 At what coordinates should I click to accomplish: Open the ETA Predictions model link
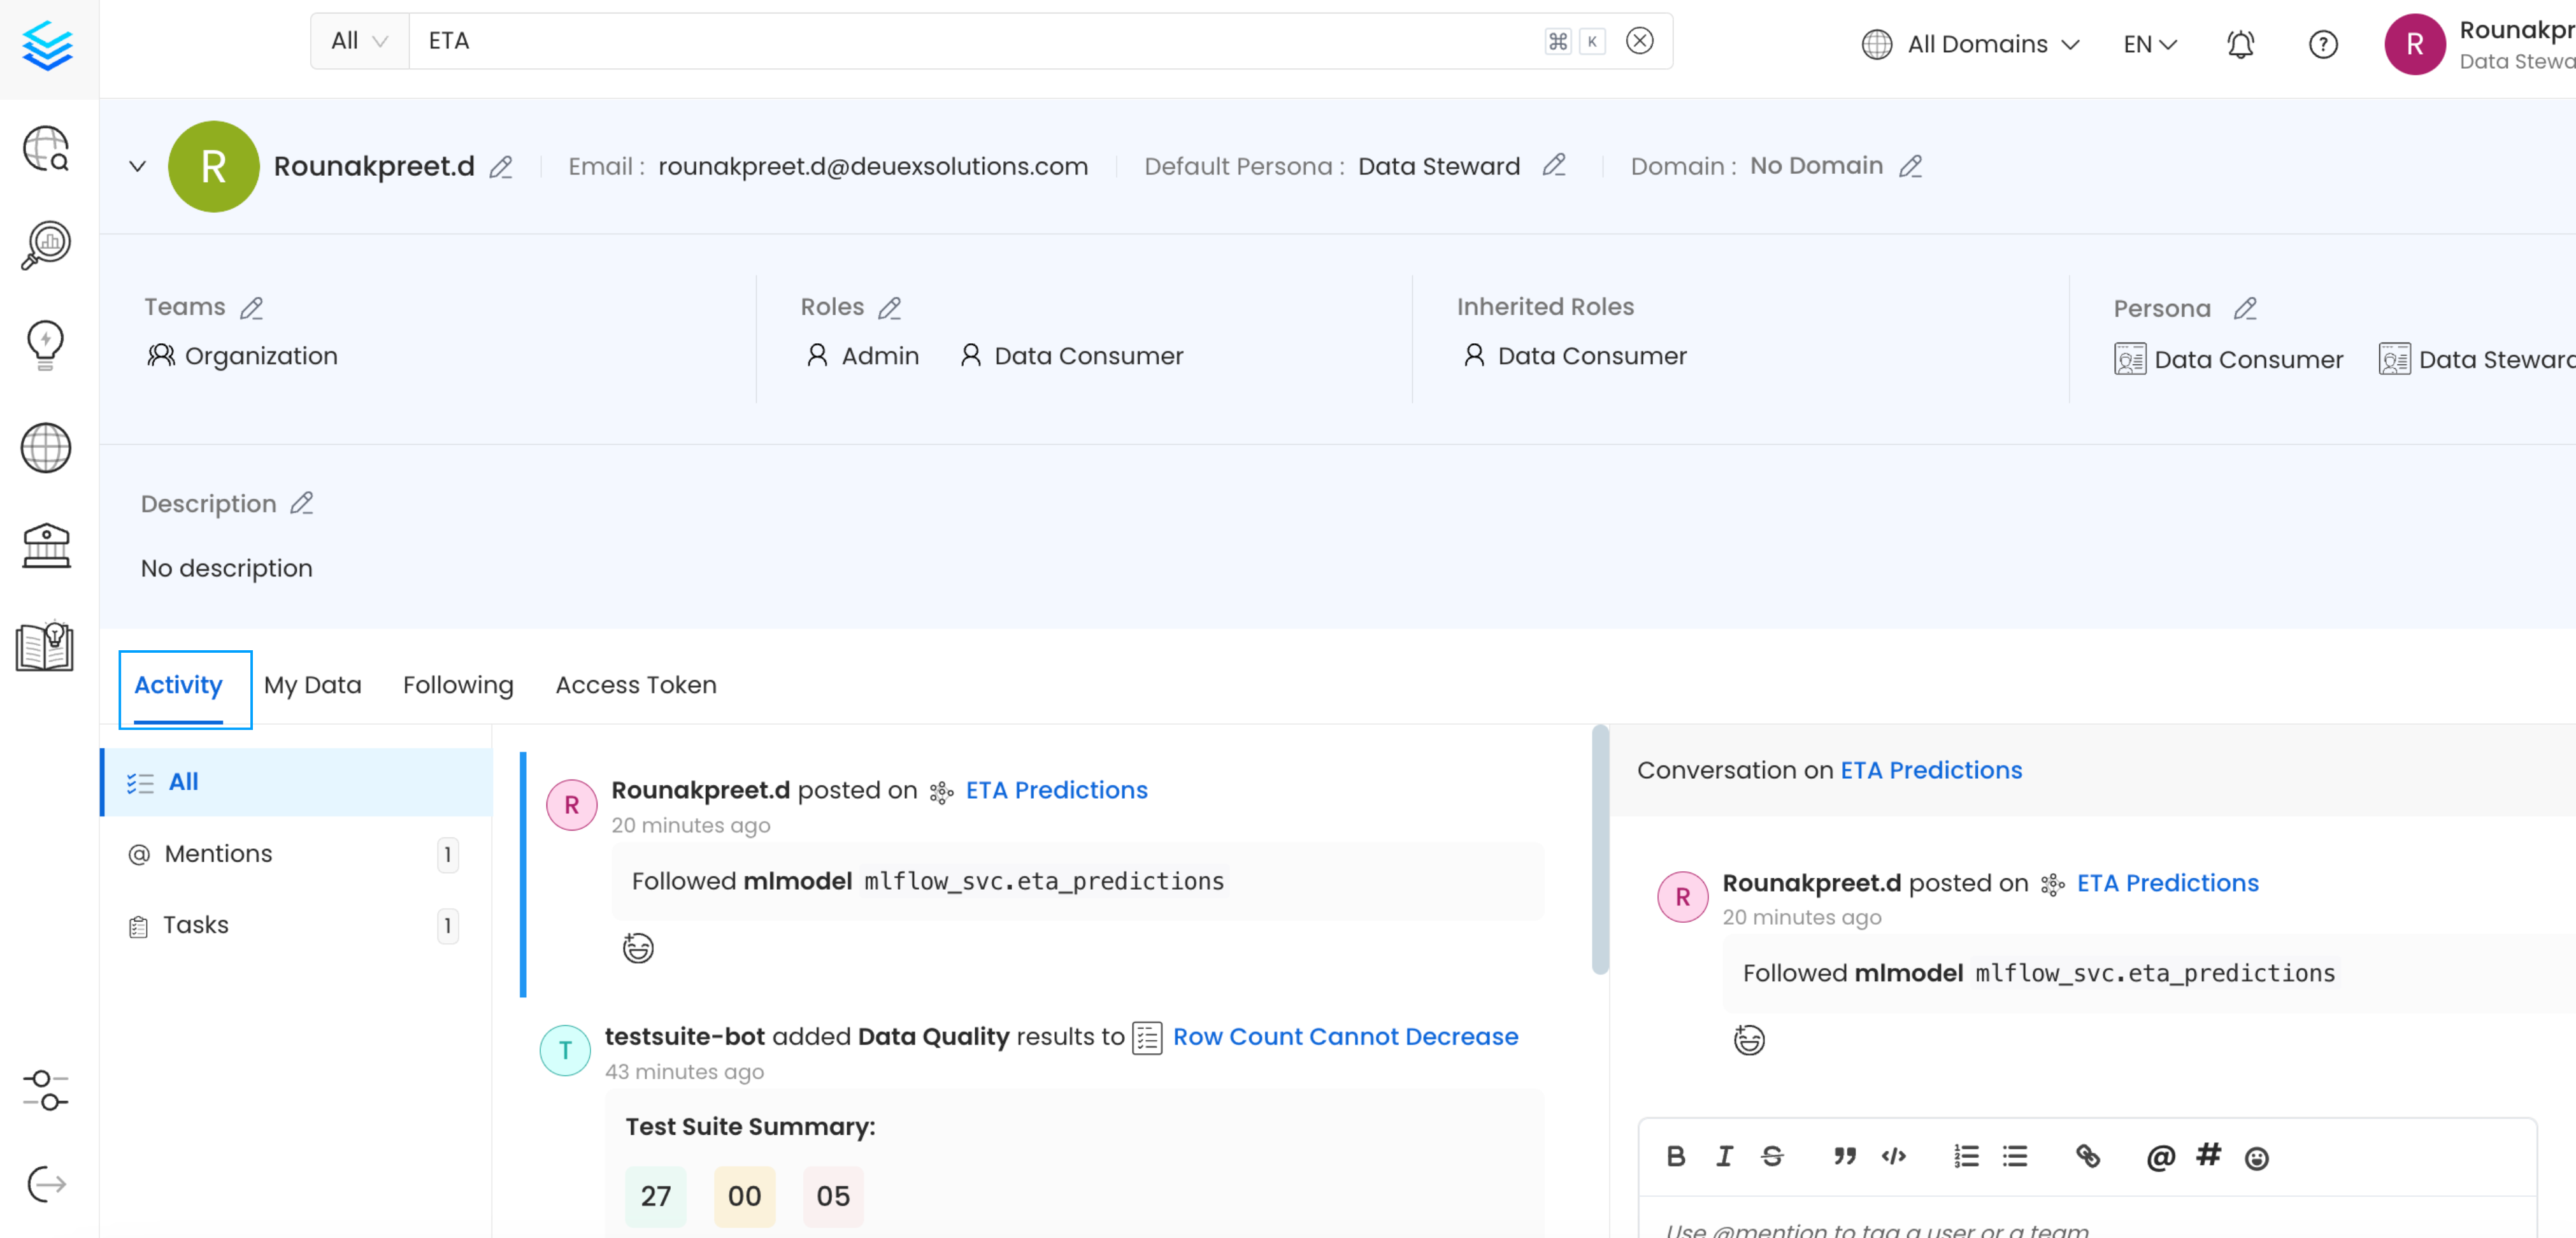click(x=1056, y=790)
